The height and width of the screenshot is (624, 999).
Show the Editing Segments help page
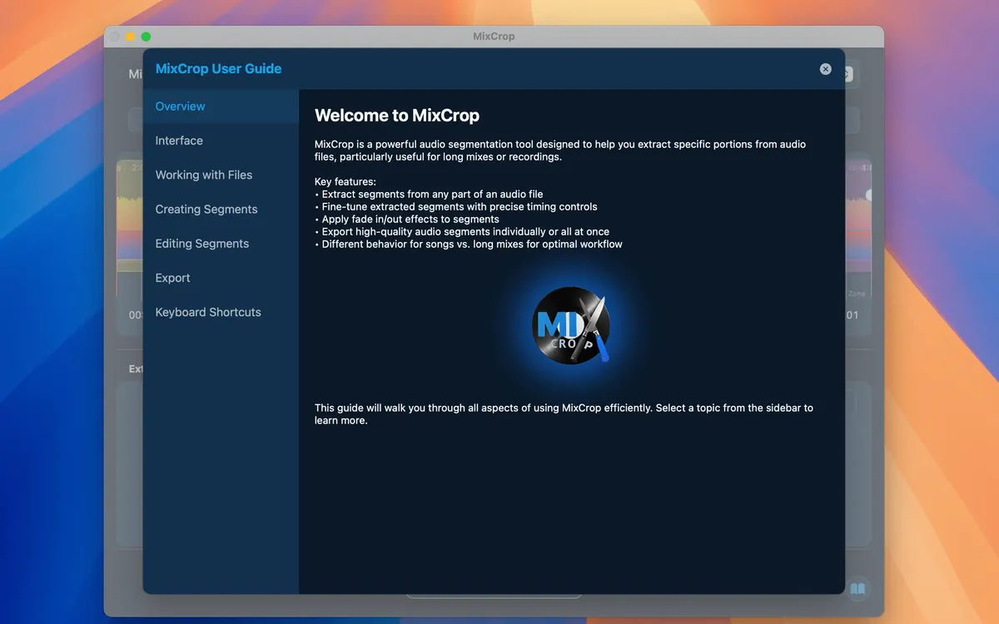tap(202, 244)
